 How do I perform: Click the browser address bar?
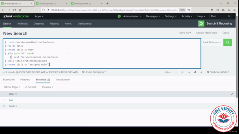[x=114, y=10]
